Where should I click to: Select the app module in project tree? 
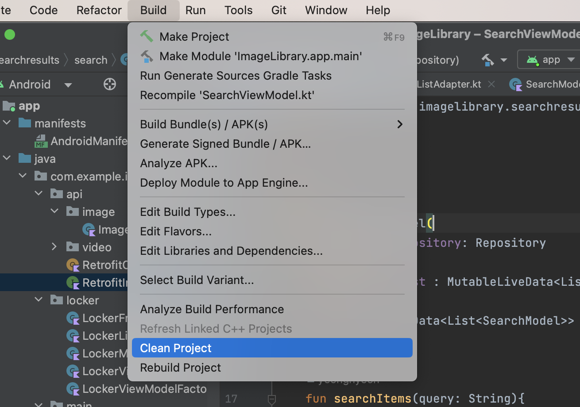click(x=29, y=106)
